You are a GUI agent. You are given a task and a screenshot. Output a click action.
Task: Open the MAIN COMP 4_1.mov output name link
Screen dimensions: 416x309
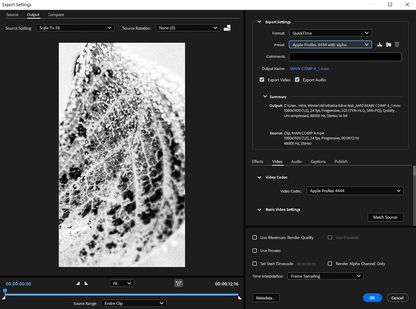(309, 69)
